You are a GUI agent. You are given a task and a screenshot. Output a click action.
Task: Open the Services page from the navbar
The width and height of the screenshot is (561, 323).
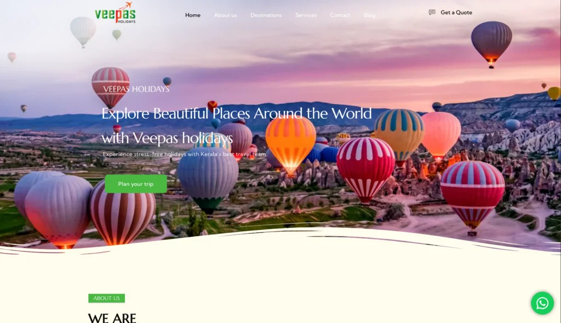click(x=306, y=15)
